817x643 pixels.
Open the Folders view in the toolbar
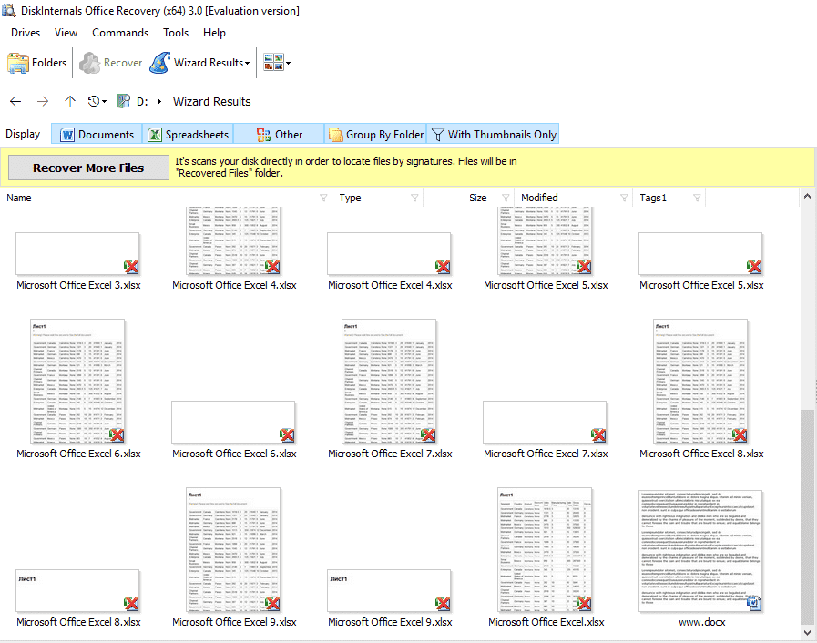[x=37, y=63]
